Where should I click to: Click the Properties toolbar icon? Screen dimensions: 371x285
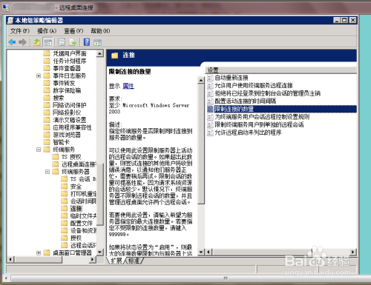pos(62,42)
